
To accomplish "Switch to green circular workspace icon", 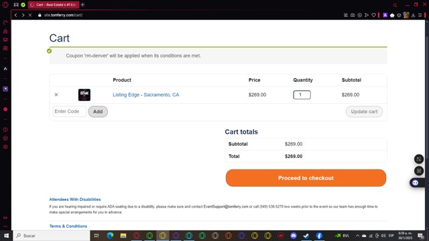I will coord(23,5).
